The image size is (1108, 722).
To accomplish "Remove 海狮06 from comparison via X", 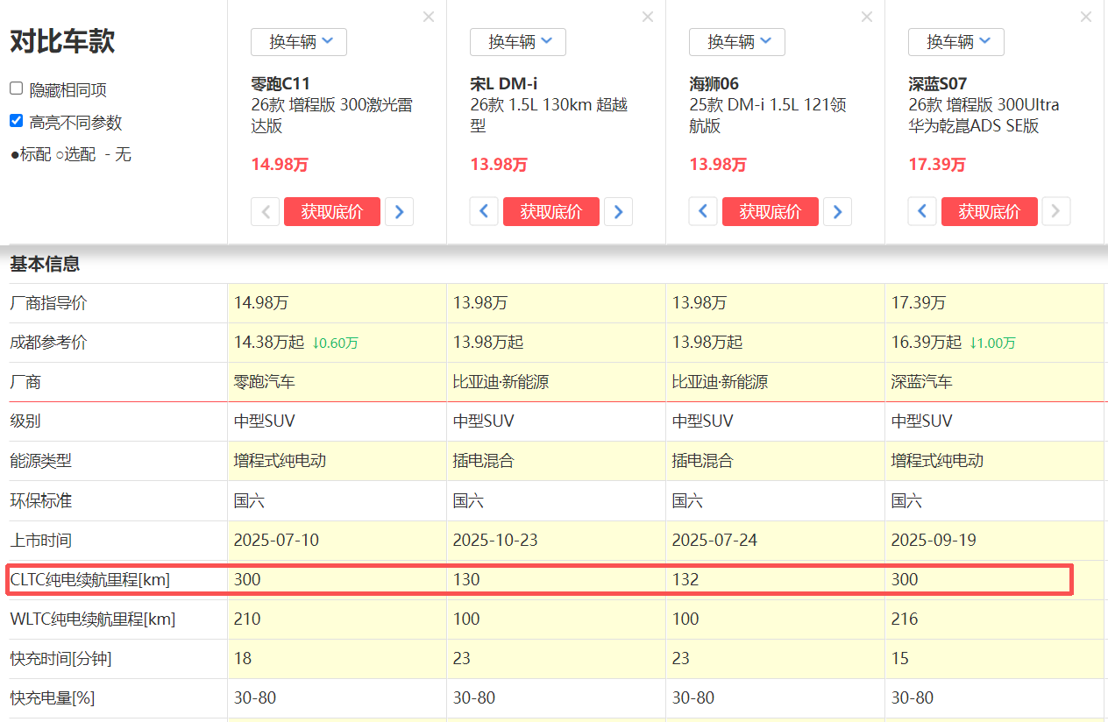I will tap(867, 17).
